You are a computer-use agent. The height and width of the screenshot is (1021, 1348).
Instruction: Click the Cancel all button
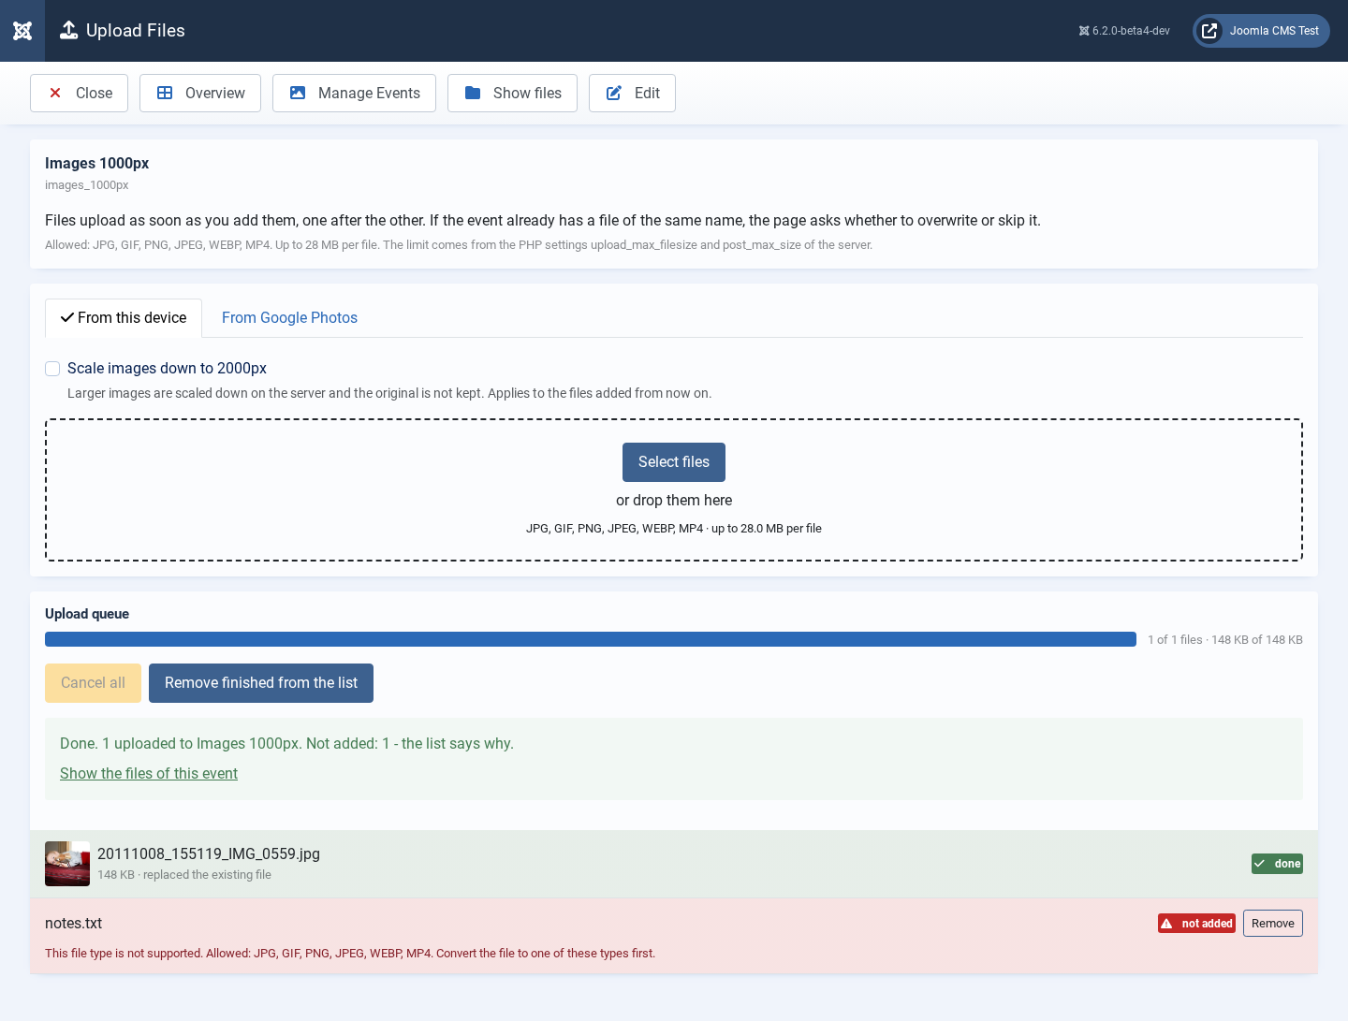tap(93, 683)
